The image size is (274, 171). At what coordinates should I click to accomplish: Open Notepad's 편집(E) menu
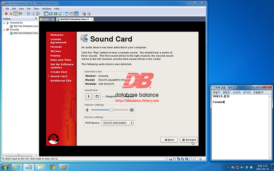[226, 92]
